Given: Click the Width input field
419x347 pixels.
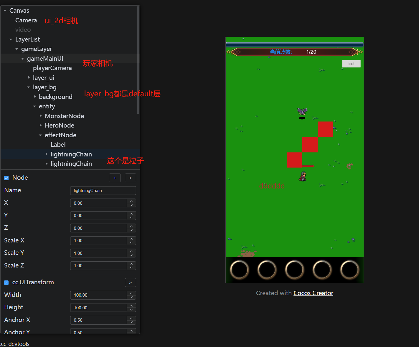Looking at the screenshot, I should (x=98, y=295).
